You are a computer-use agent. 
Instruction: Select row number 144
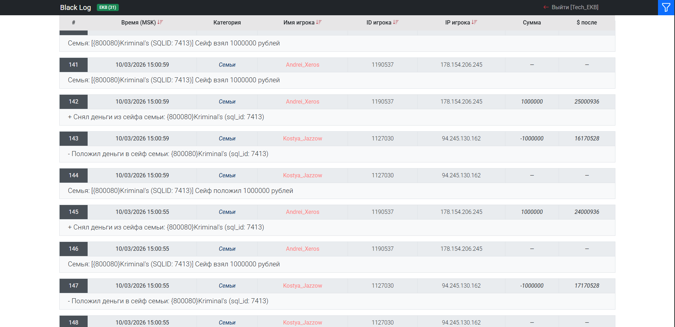point(73,176)
